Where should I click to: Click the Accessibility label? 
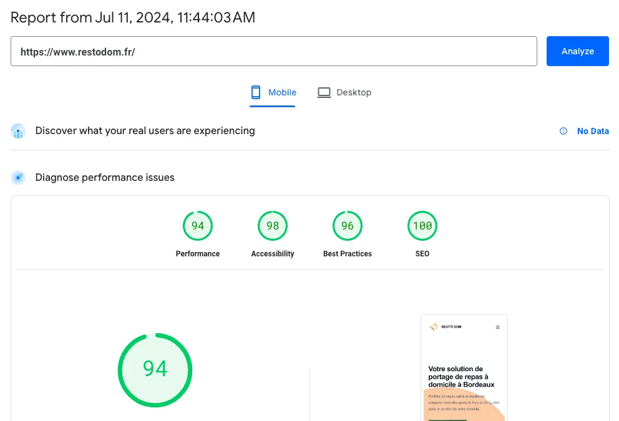273,254
